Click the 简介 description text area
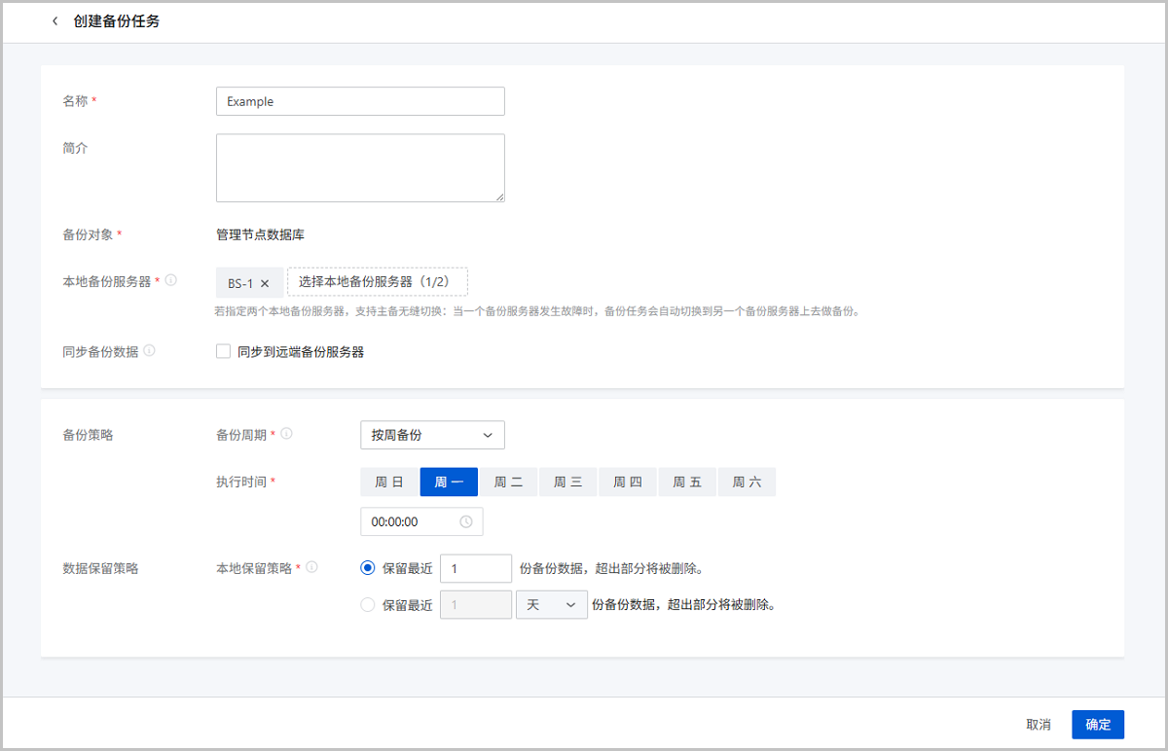1168x751 pixels. pyautogui.click(x=360, y=167)
